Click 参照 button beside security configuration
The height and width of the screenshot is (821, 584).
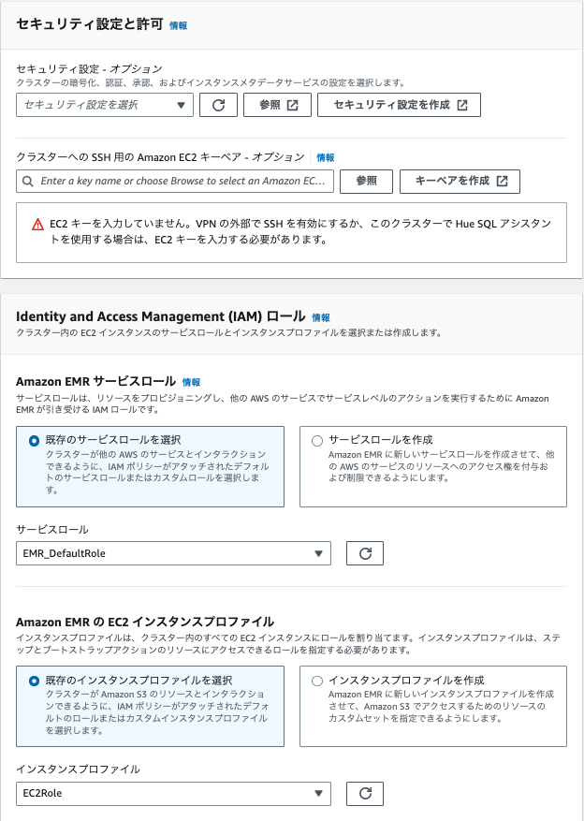point(277,105)
